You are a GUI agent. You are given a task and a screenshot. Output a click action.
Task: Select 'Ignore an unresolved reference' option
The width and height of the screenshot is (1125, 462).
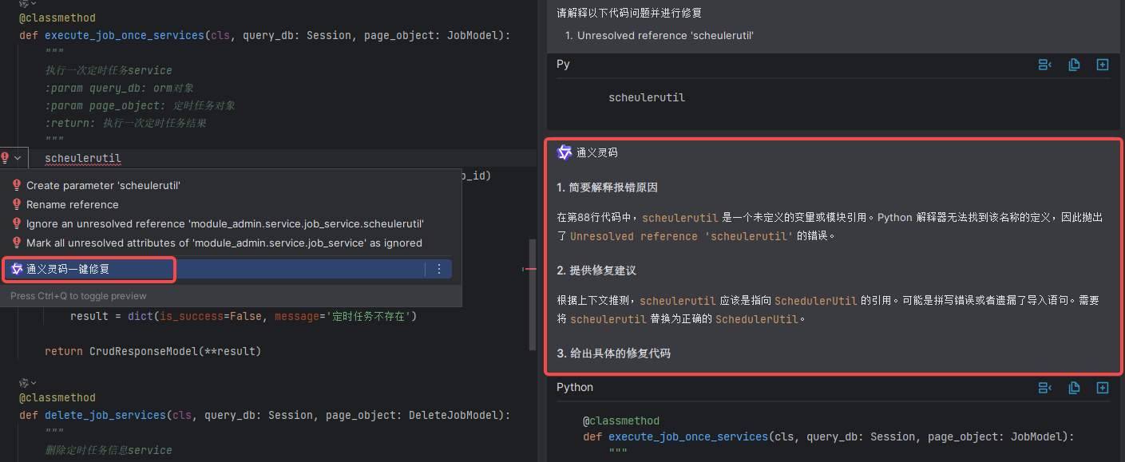(x=224, y=223)
